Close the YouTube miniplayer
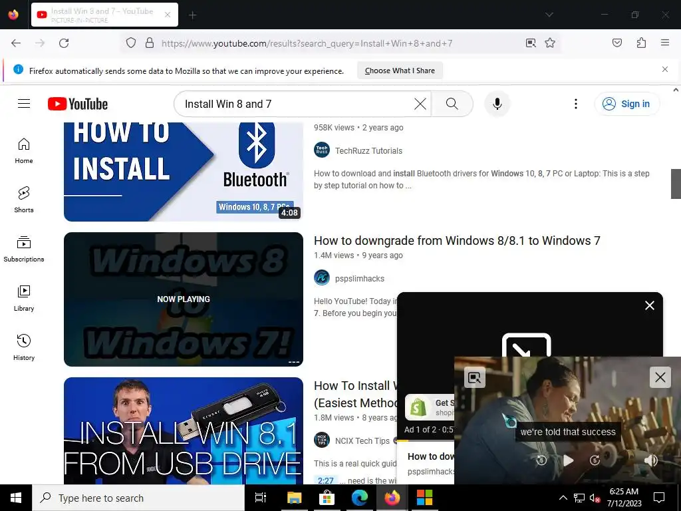This screenshot has height=511, width=681. click(x=649, y=305)
